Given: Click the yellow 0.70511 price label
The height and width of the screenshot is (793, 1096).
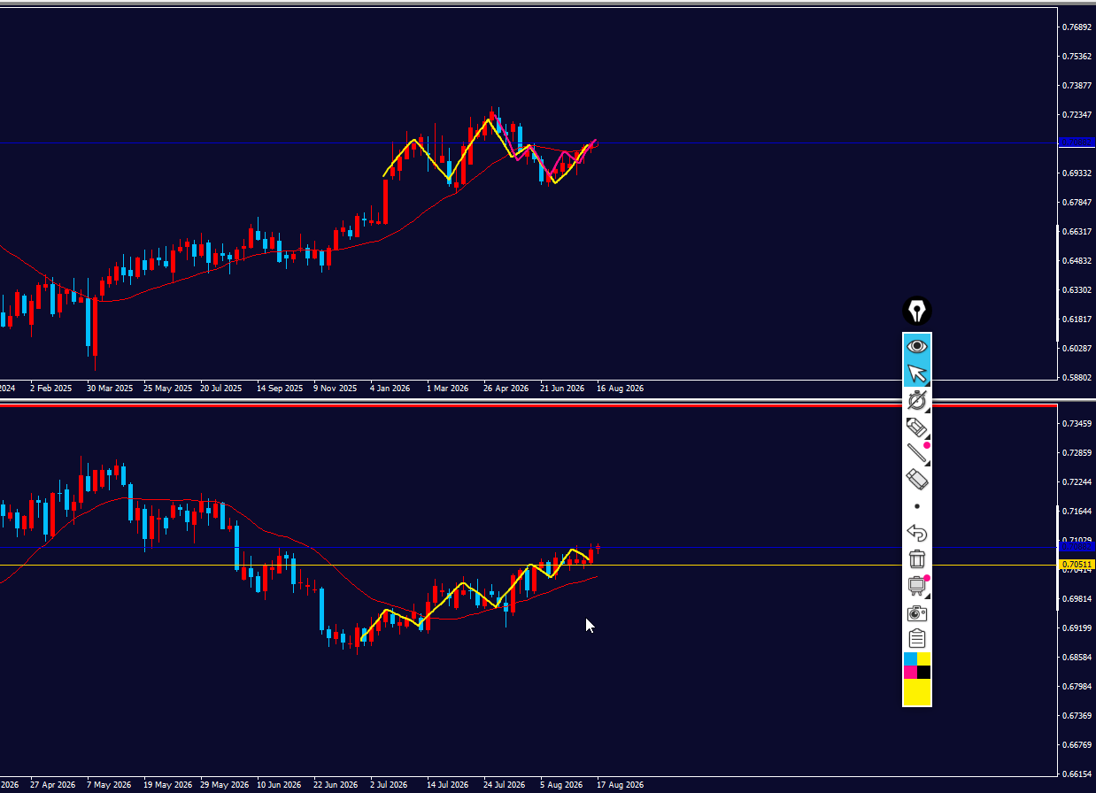Looking at the screenshot, I should (x=1077, y=564).
